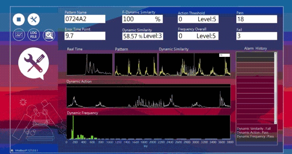Click the small value box in Dynamic Similarity chart

[x=224, y=55]
